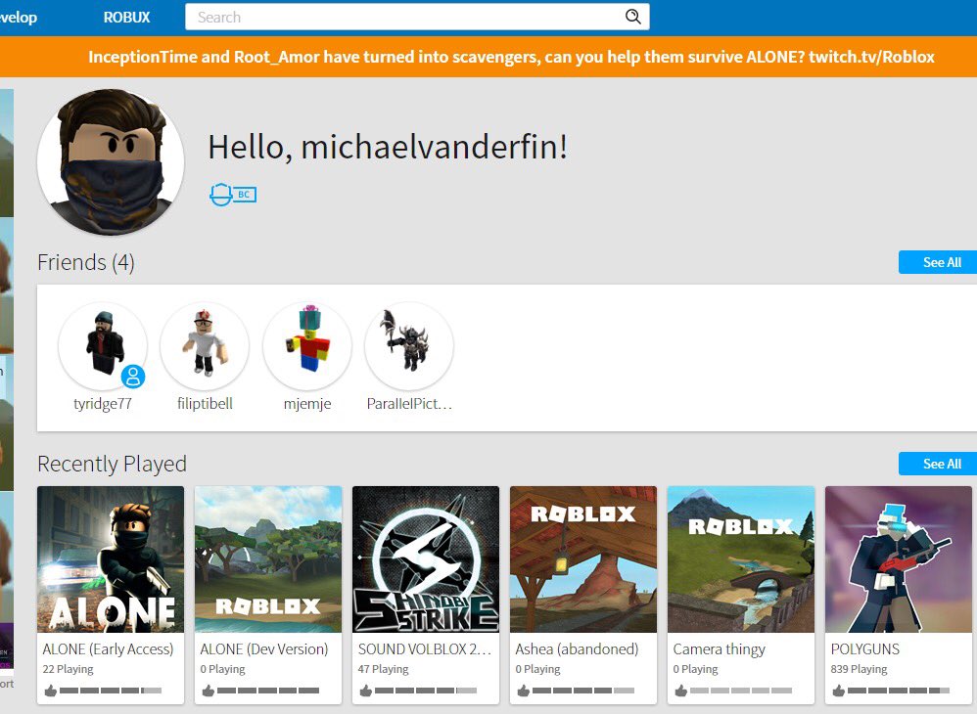Image resolution: width=977 pixels, height=714 pixels.
Task: Open the ALONE (Dev Version) game thumbnail
Action: [x=268, y=559]
